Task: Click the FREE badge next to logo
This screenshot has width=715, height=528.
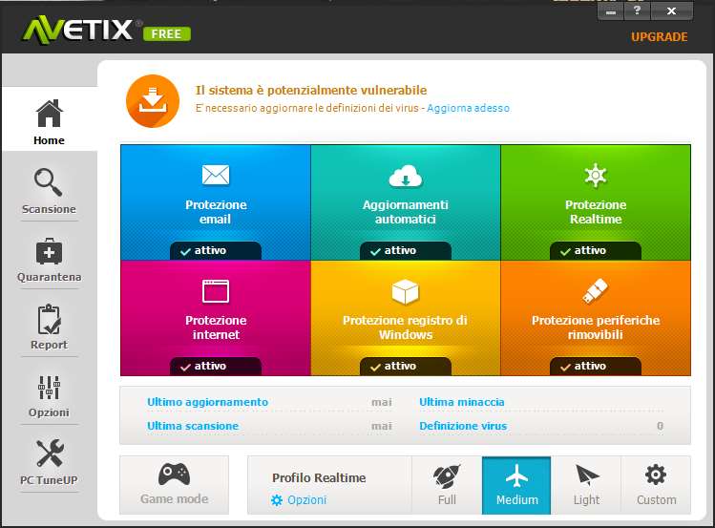Action: point(167,34)
